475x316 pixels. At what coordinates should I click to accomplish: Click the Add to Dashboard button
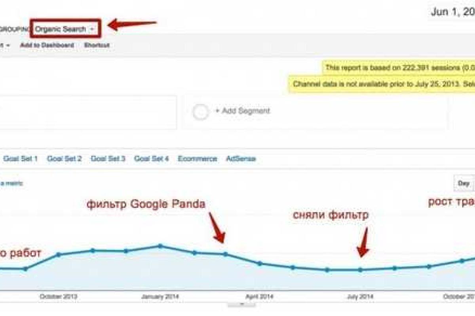pyautogui.click(x=47, y=45)
